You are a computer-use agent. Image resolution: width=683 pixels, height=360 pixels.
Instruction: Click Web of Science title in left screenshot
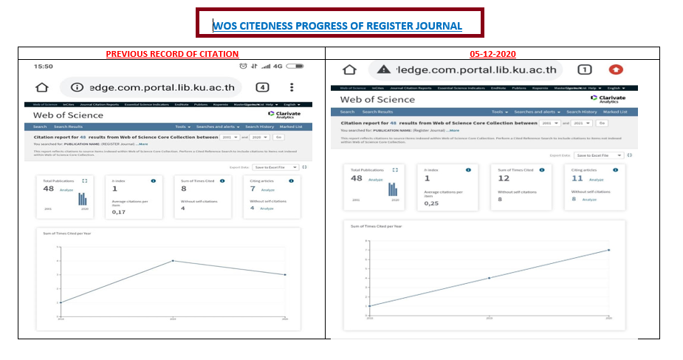tap(69, 115)
